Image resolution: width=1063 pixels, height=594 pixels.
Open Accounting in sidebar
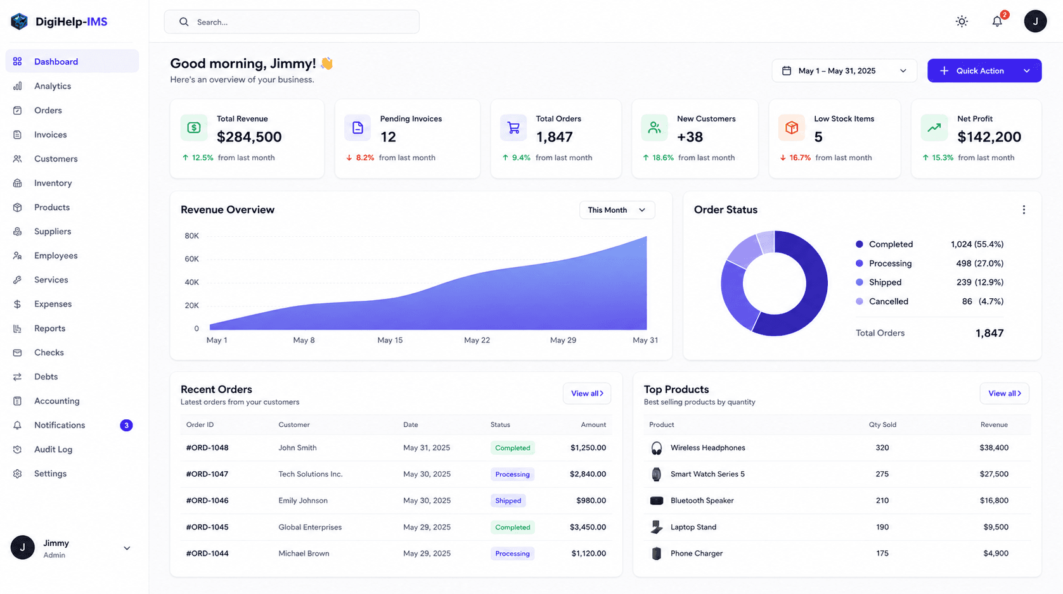72,401
